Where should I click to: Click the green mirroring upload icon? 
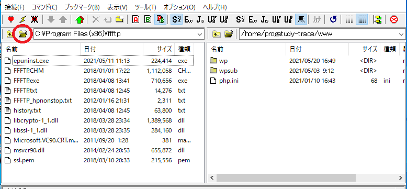tap(80, 19)
